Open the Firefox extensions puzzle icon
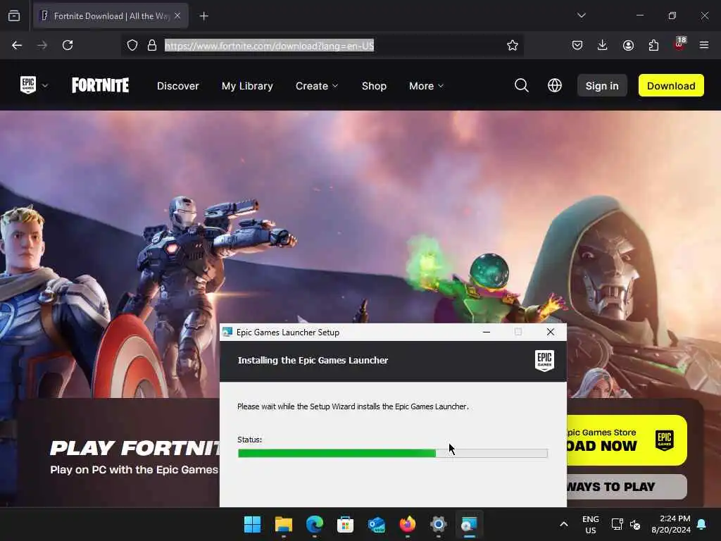This screenshot has width=721, height=541. 653,45
